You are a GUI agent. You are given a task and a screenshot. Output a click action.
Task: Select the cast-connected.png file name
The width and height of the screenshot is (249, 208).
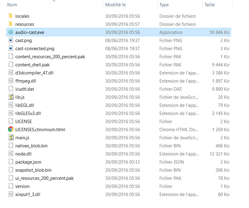tap(35, 49)
